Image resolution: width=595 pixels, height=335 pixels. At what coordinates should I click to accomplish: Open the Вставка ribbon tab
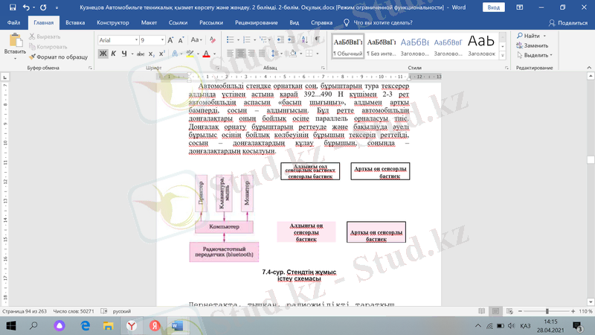pyautogui.click(x=75, y=22)
